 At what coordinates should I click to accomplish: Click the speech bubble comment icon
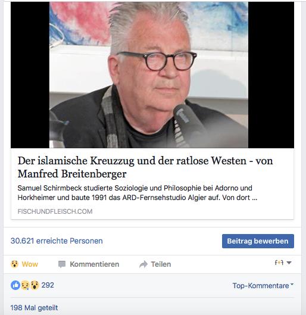coord(62,264)
